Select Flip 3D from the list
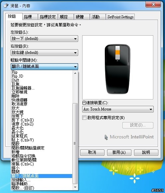Screen dimensions: 165x193 (42, 76)
